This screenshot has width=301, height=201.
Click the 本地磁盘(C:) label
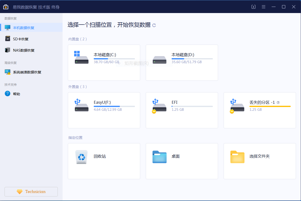105,55
